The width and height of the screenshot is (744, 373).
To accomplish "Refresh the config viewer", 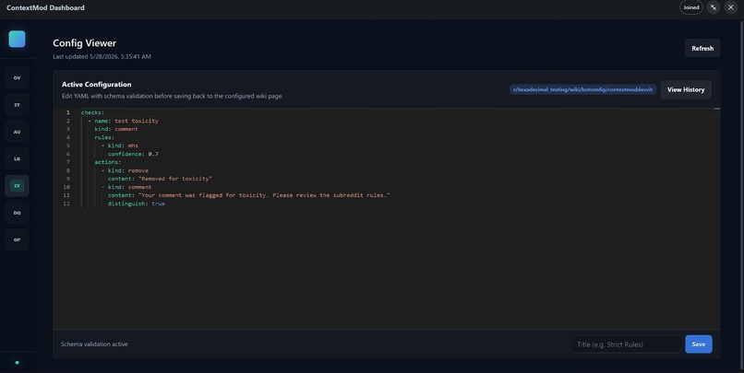I will (x=702, y=48).
